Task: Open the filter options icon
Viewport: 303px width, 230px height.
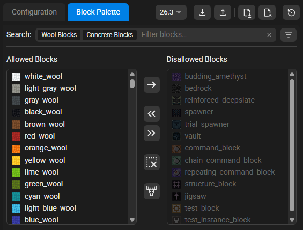Action: click(x=289, y=35)
